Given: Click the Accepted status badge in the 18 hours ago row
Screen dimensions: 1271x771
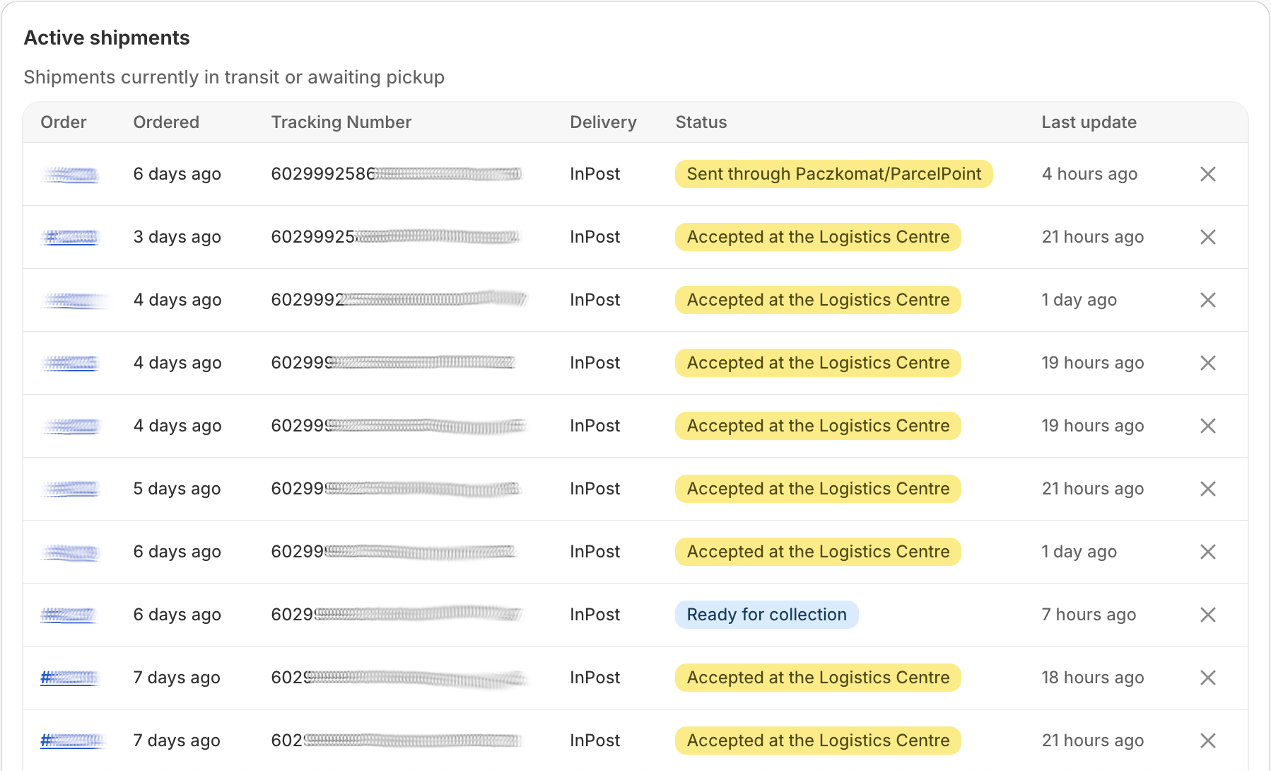Looking at the screenshot, I should pos(818,678).
